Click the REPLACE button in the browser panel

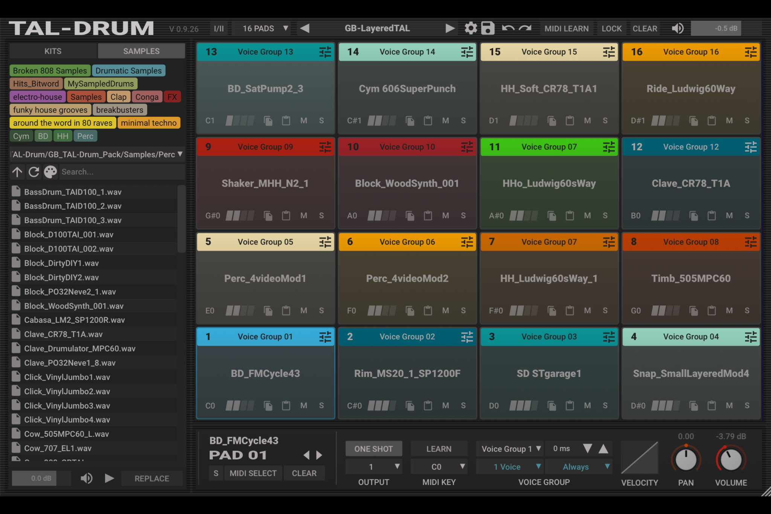point(152,478)
